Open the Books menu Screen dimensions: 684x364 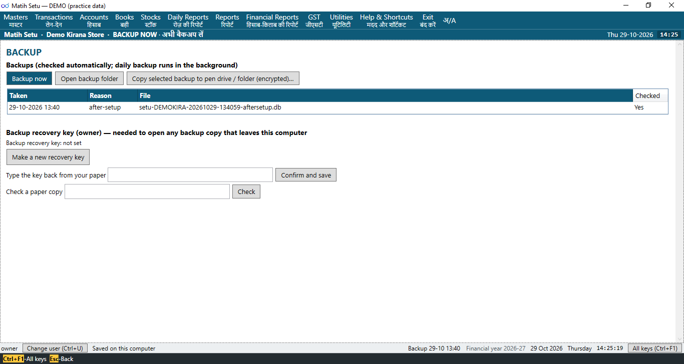124,20
